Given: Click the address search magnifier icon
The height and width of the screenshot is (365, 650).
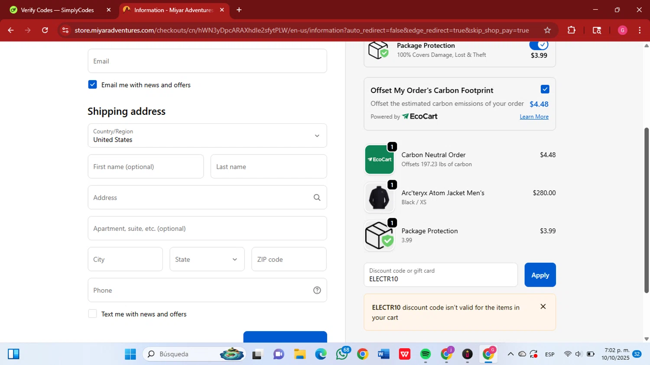Looking at the screenshot, I should (317, 197).
